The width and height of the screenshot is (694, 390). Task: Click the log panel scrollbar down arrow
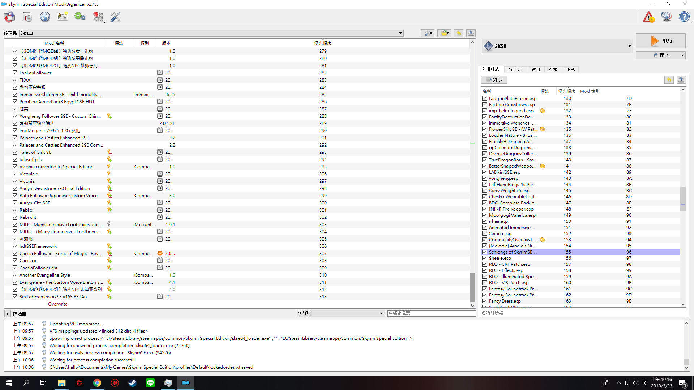tap(686, 368)
